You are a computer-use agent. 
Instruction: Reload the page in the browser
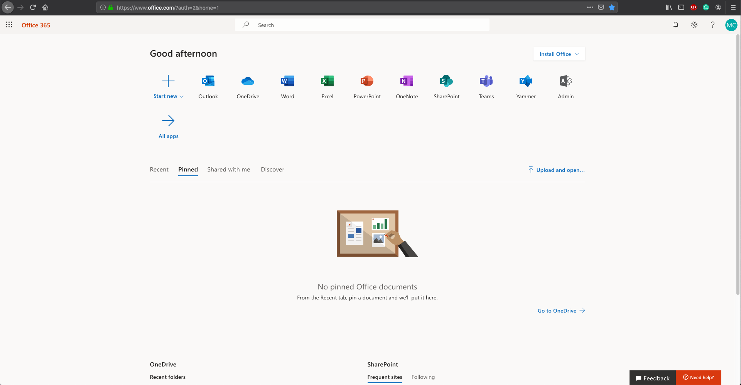(33, 7)
